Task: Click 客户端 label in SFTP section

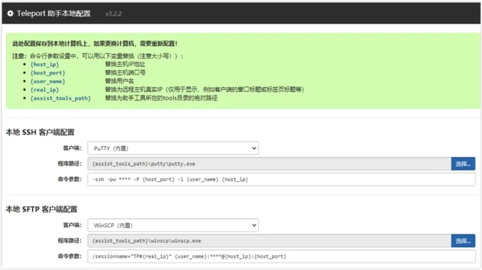Action: tap(73, 225)
